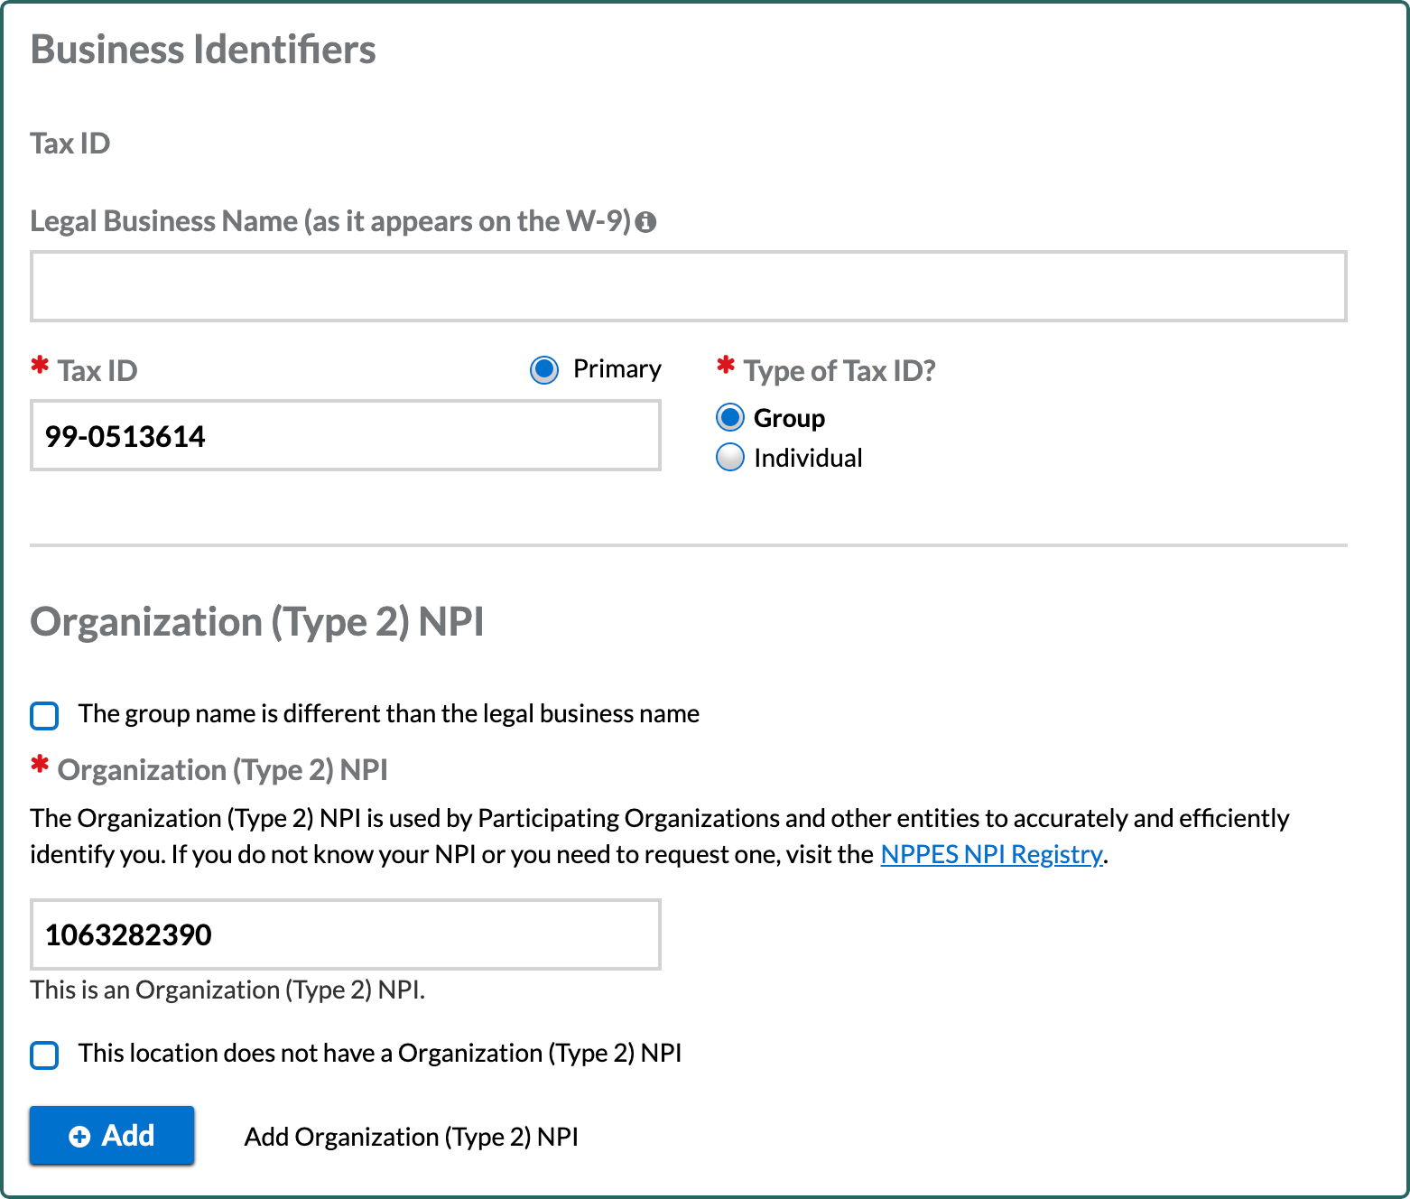Tick the location has no Type 2 NPI checkbox
The image size is (1410, 1199).
coord(44,1055)
